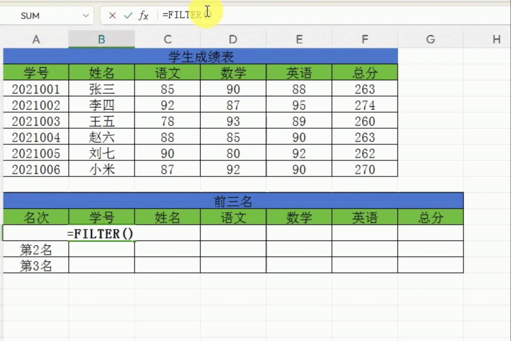
Task: Select the name cell 赵六
Action: click(x=101, y=137)
